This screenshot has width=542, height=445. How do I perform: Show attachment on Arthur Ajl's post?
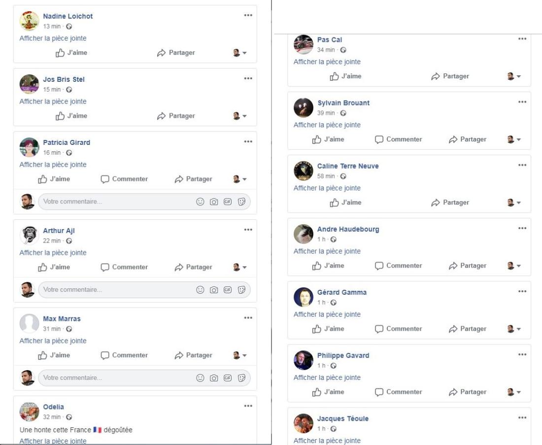tap(53, 253)
